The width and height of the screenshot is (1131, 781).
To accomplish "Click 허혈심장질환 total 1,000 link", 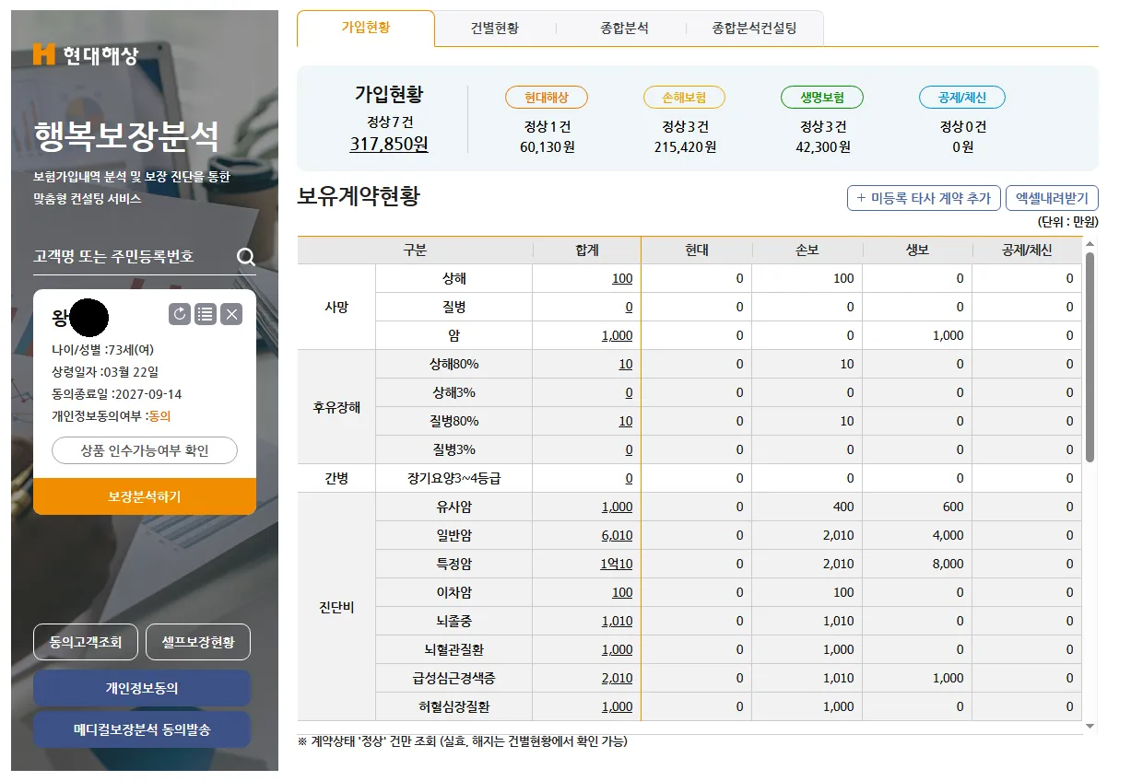I will pos(618,706).
